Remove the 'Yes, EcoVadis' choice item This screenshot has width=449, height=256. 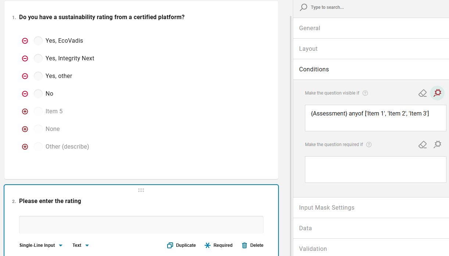[25, 41]
